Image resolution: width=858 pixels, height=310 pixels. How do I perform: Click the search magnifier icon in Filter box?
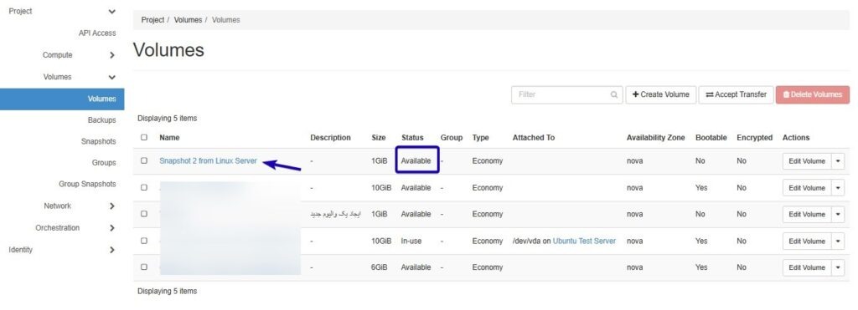pos(614,95)
